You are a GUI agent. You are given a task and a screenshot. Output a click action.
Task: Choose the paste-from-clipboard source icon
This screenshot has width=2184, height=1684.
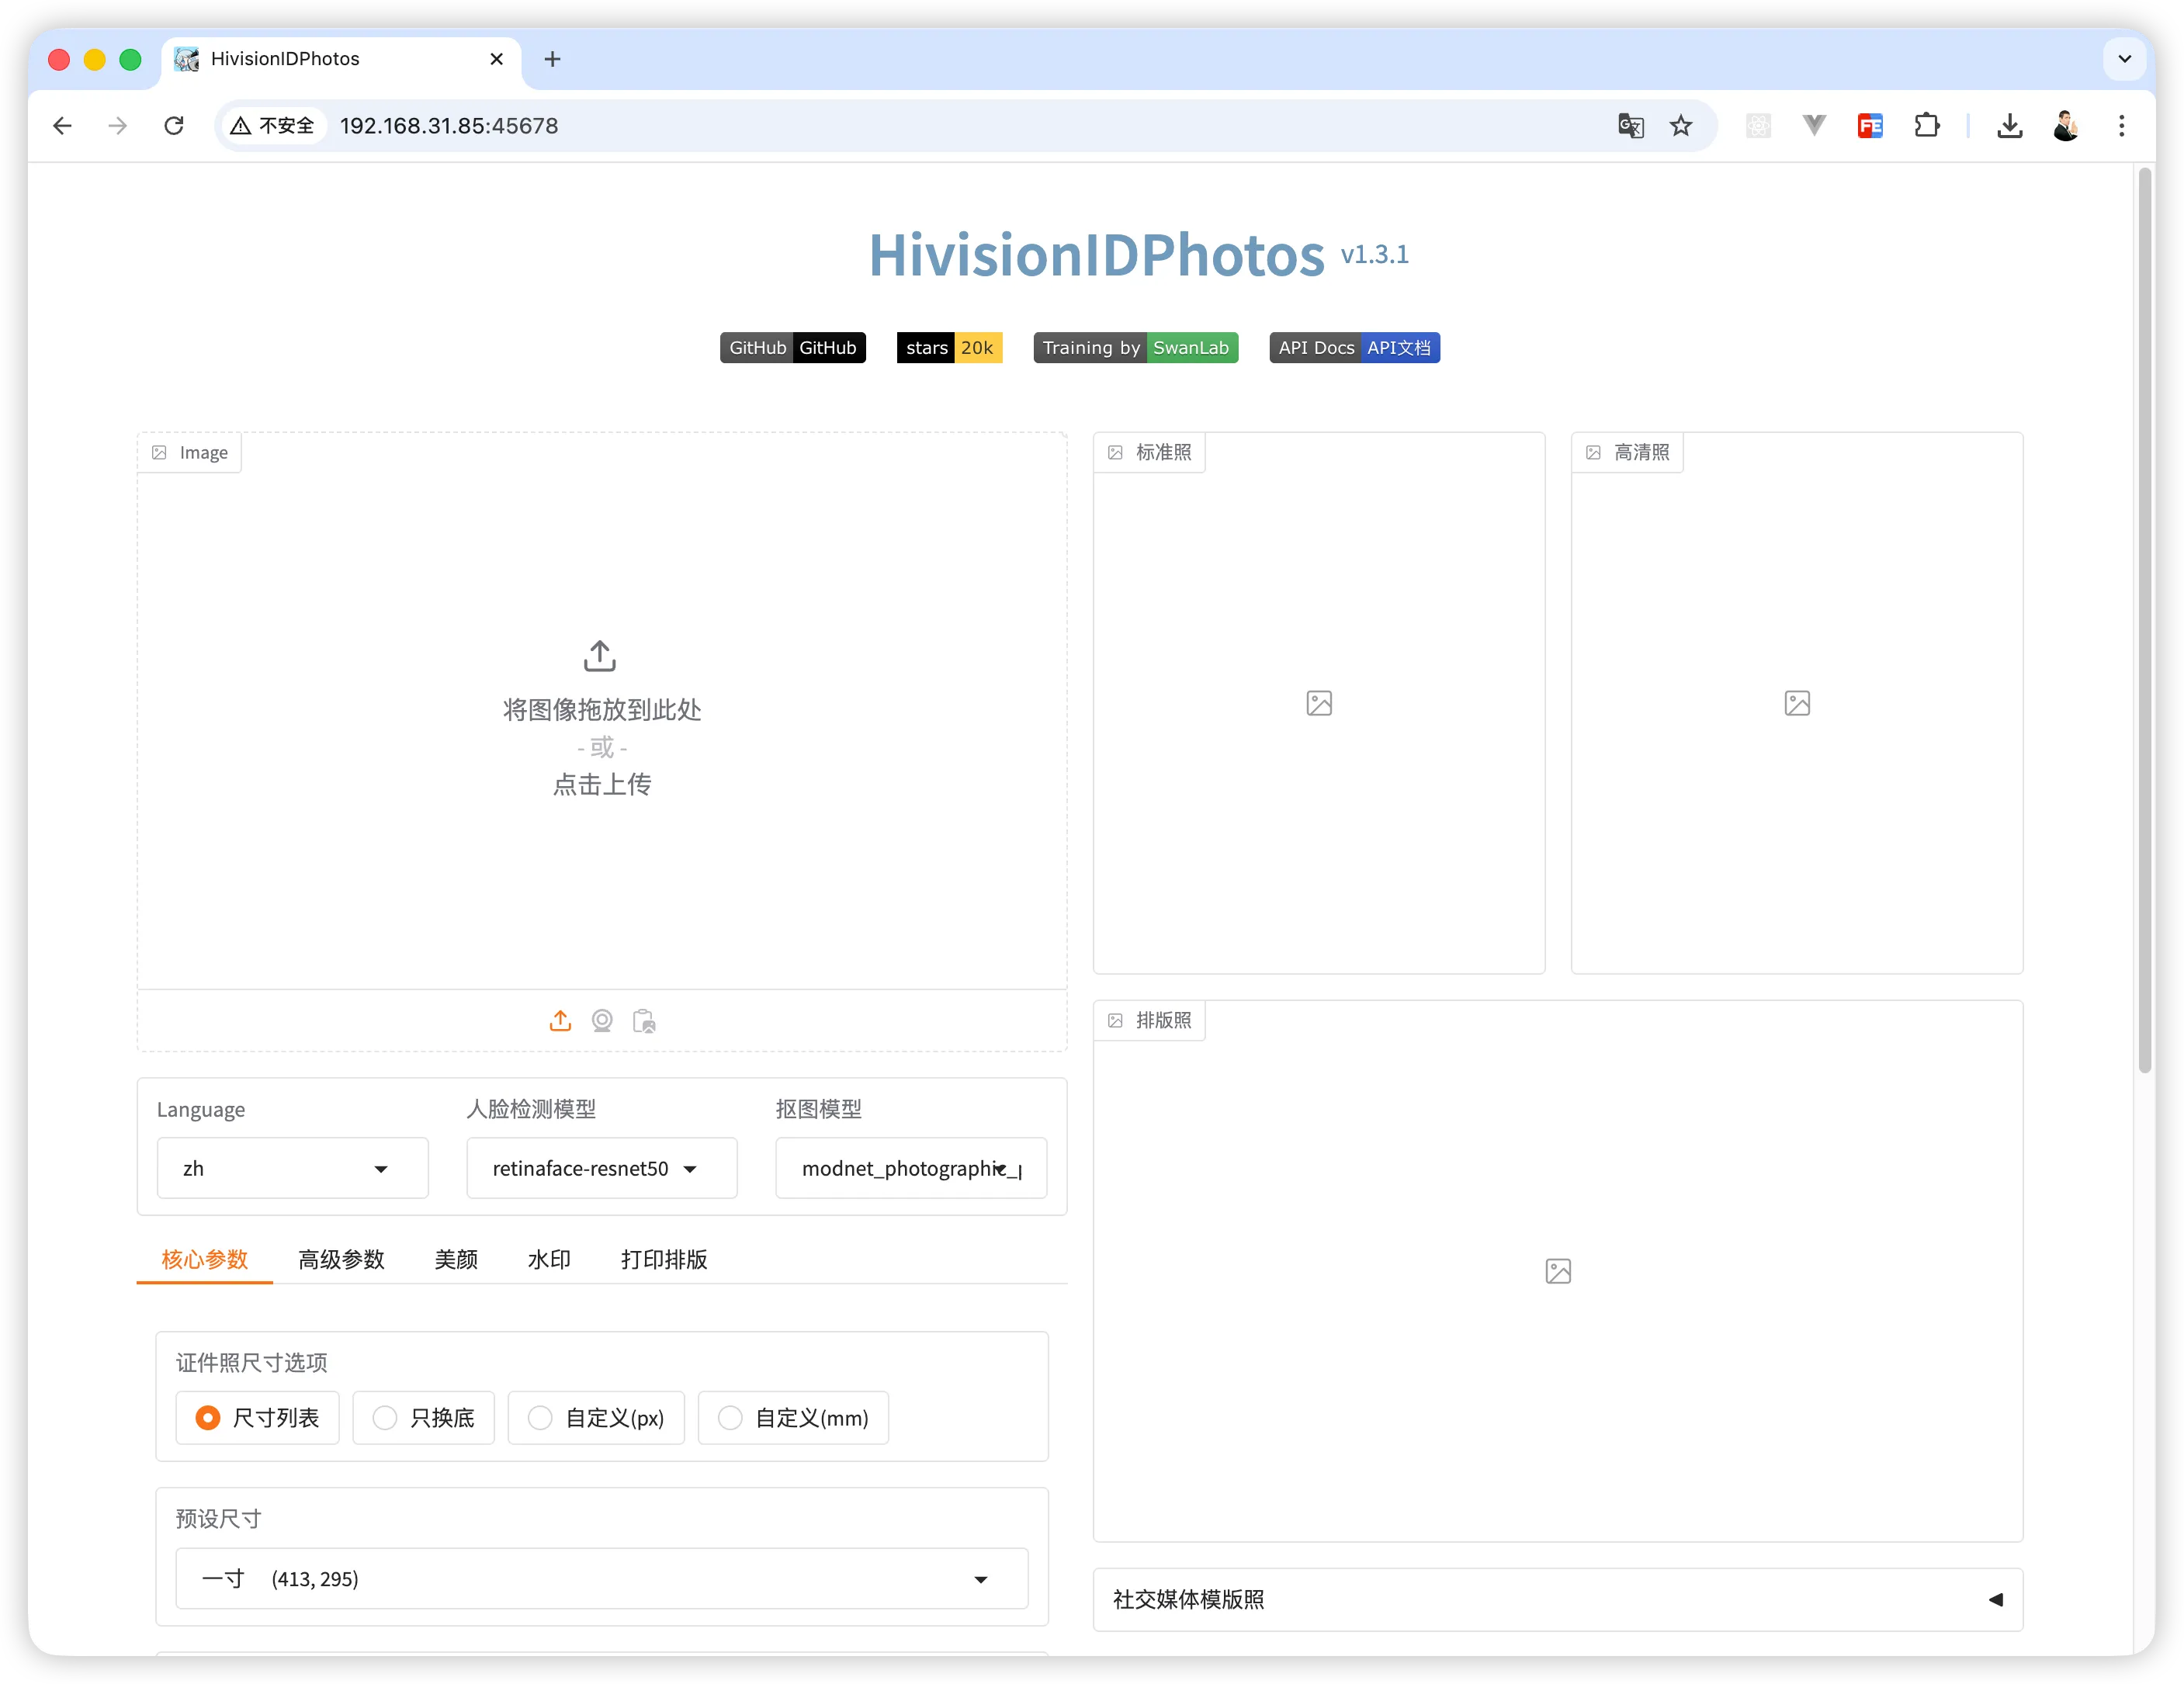click(644, 1020)
